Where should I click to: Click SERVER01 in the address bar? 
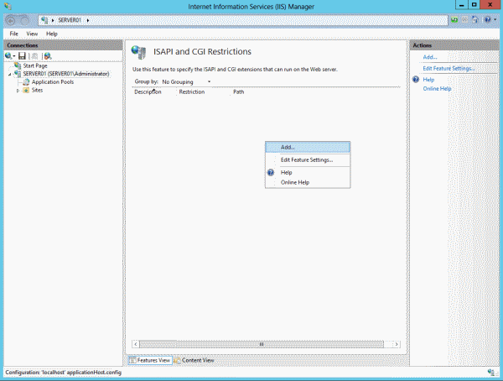point(70,20)
